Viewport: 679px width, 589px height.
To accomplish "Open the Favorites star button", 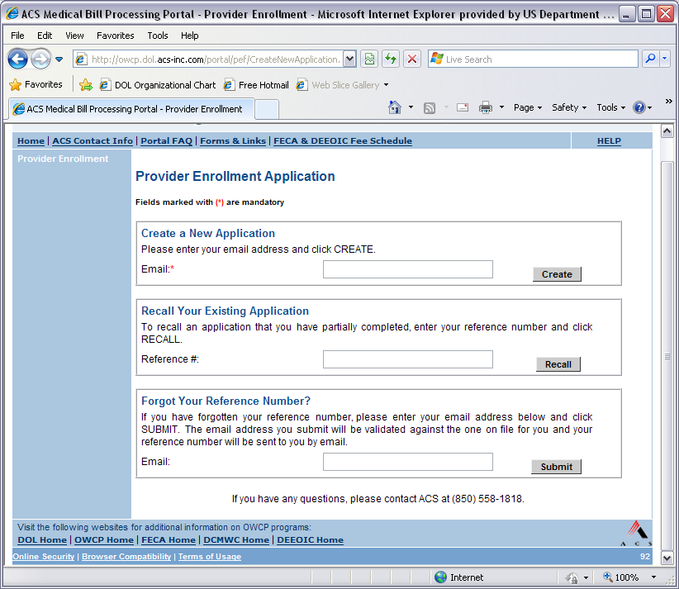I will [x=36, y=84].
